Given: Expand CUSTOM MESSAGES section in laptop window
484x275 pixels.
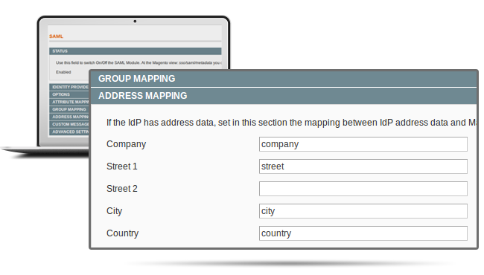Looking at the screenshot, I should 69,124.
